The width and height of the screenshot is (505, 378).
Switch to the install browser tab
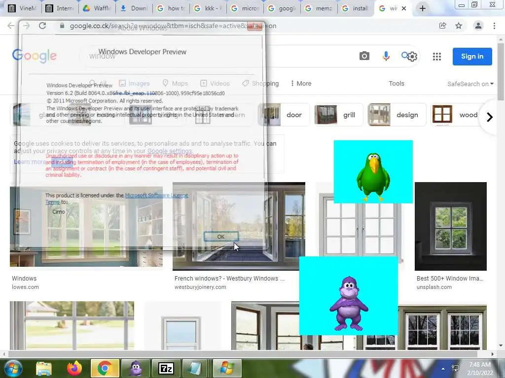coord(356,8)
